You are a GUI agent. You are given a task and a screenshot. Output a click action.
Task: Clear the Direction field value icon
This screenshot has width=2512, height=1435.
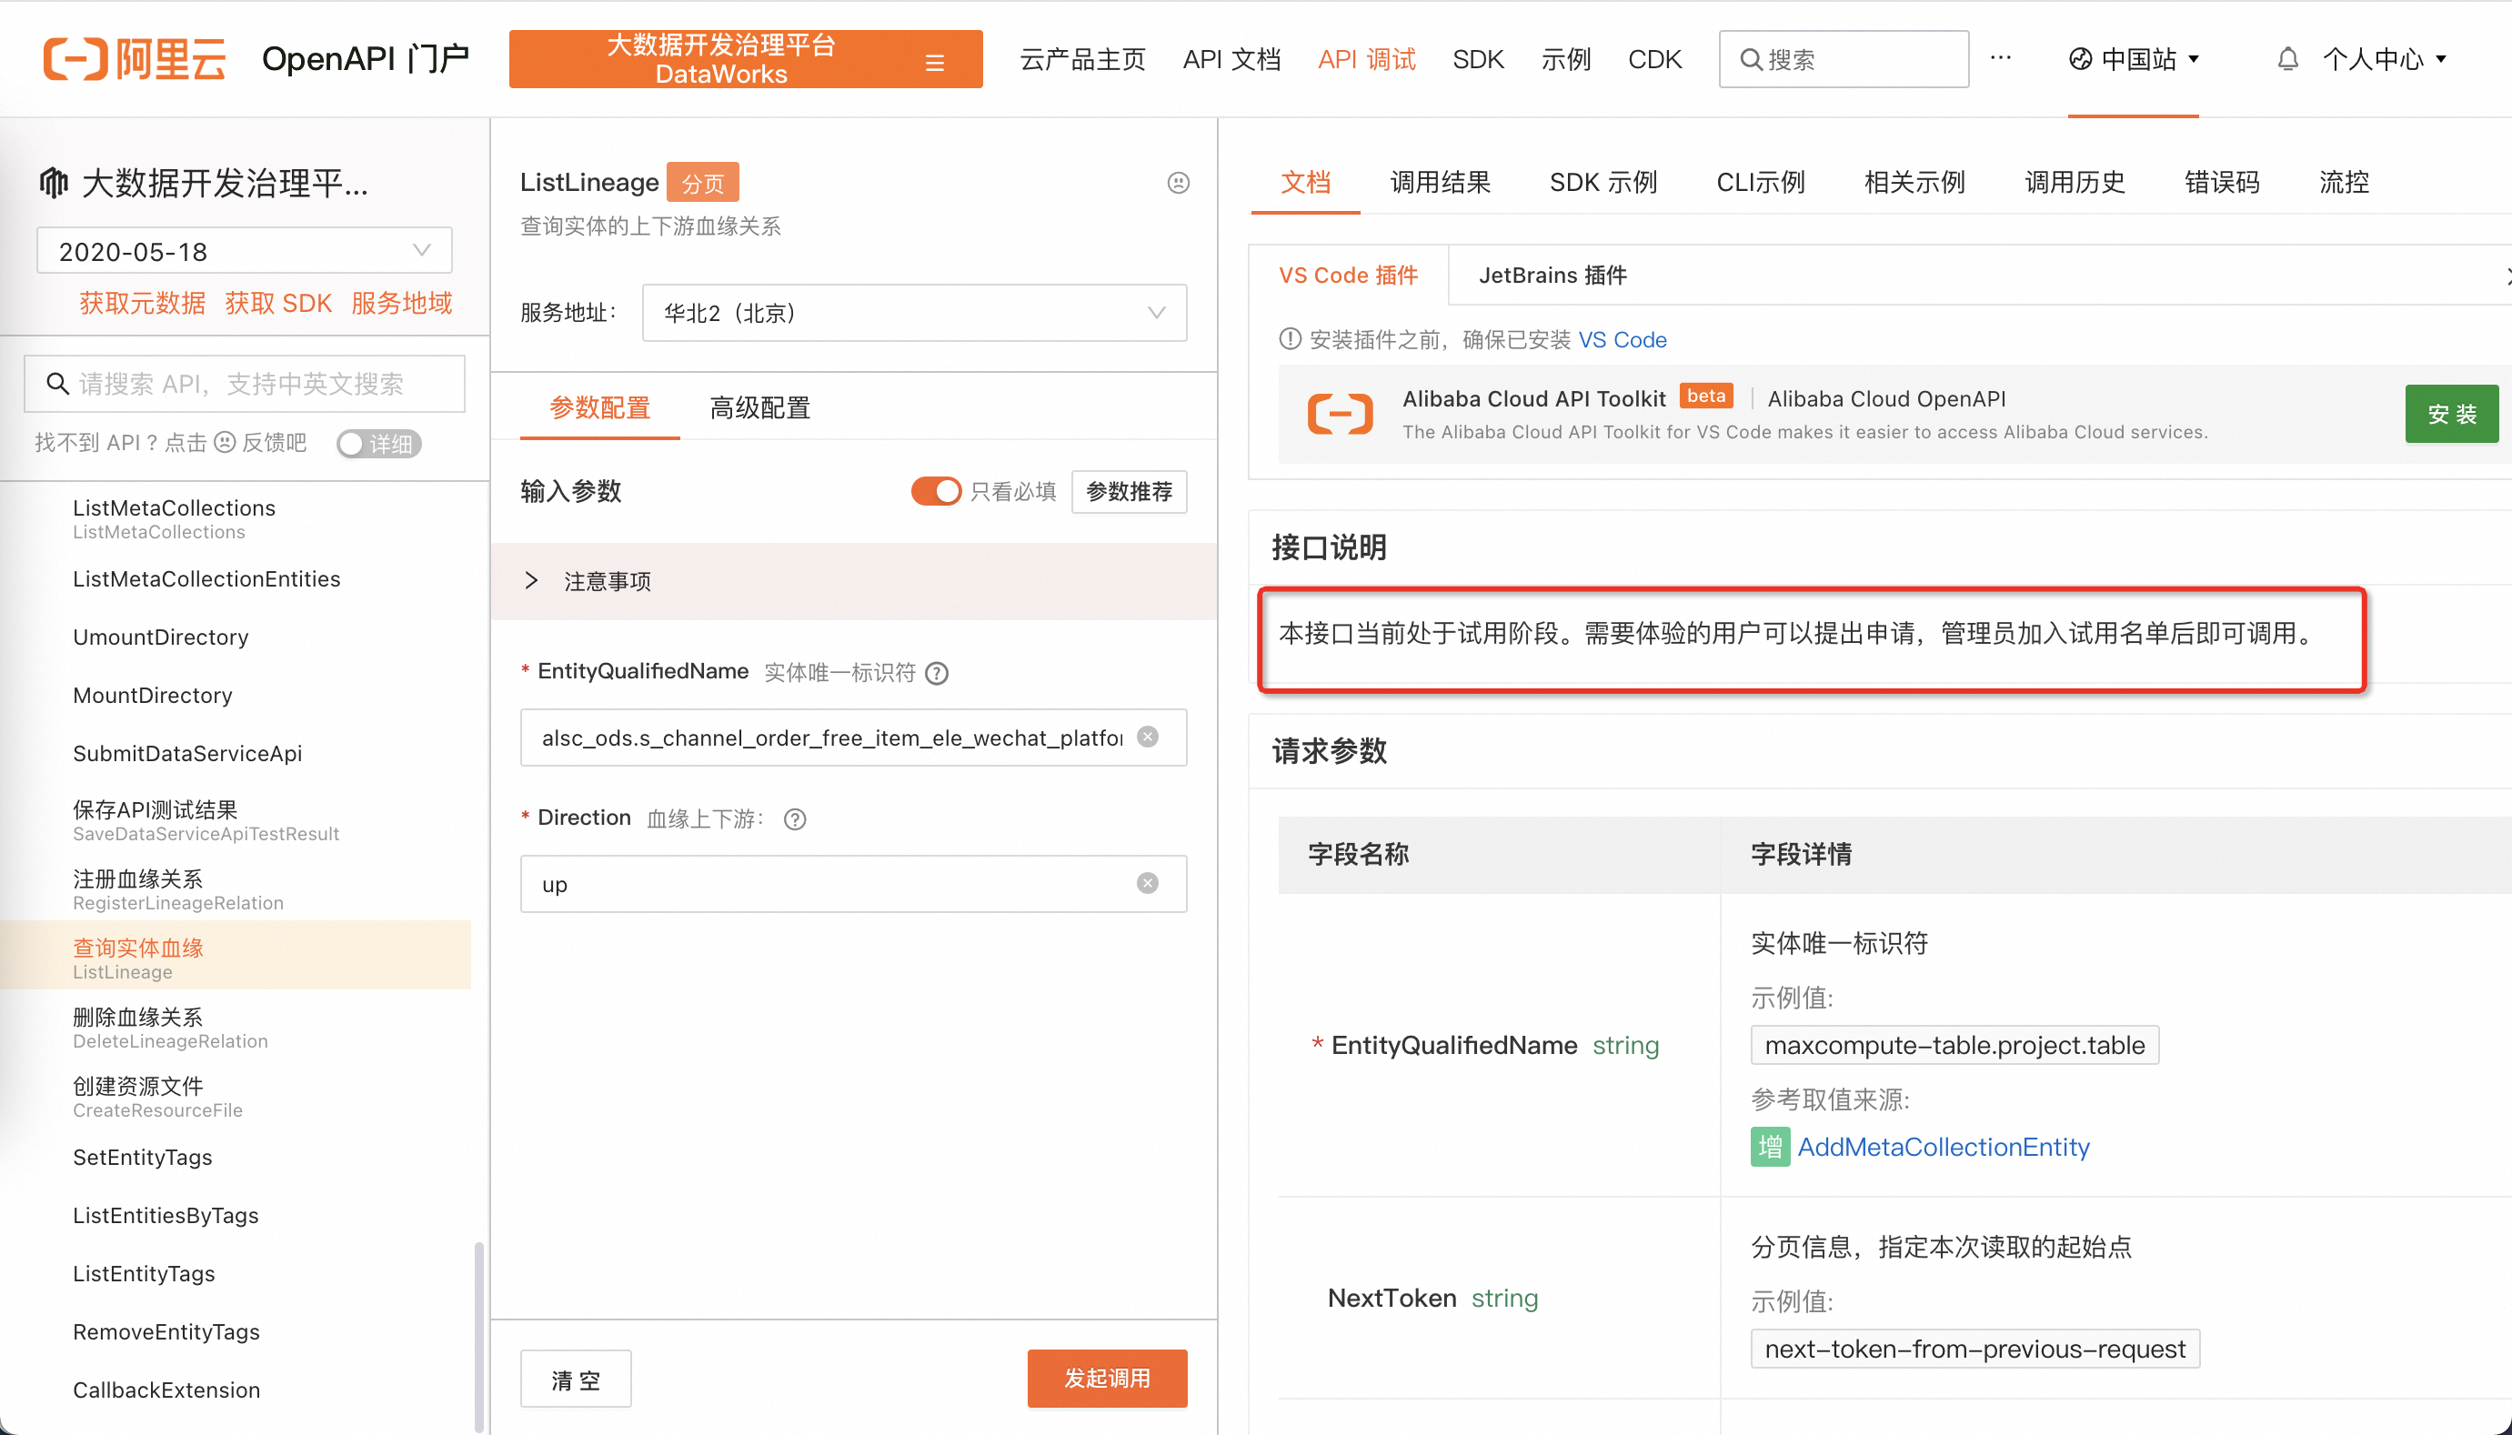point(1148,883)
